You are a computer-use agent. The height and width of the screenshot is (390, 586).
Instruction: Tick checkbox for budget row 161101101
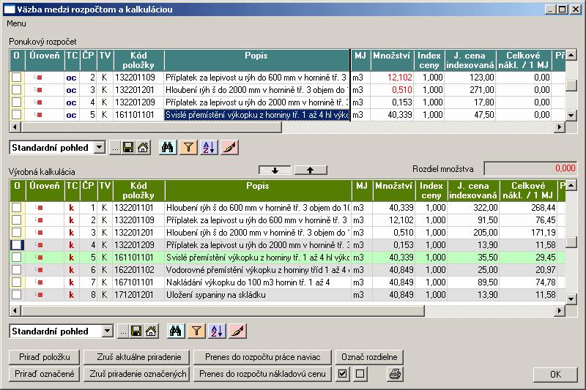click(16, 115)
